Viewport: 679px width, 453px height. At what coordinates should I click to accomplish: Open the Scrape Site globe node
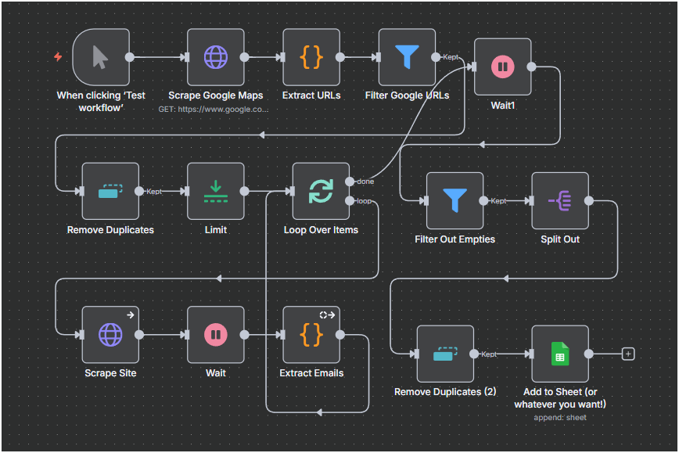[x=110, y=334]
